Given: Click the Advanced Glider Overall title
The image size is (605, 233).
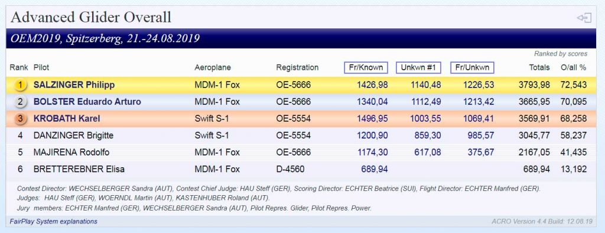Looking at the screenshot, I should (x=91, y=18).
